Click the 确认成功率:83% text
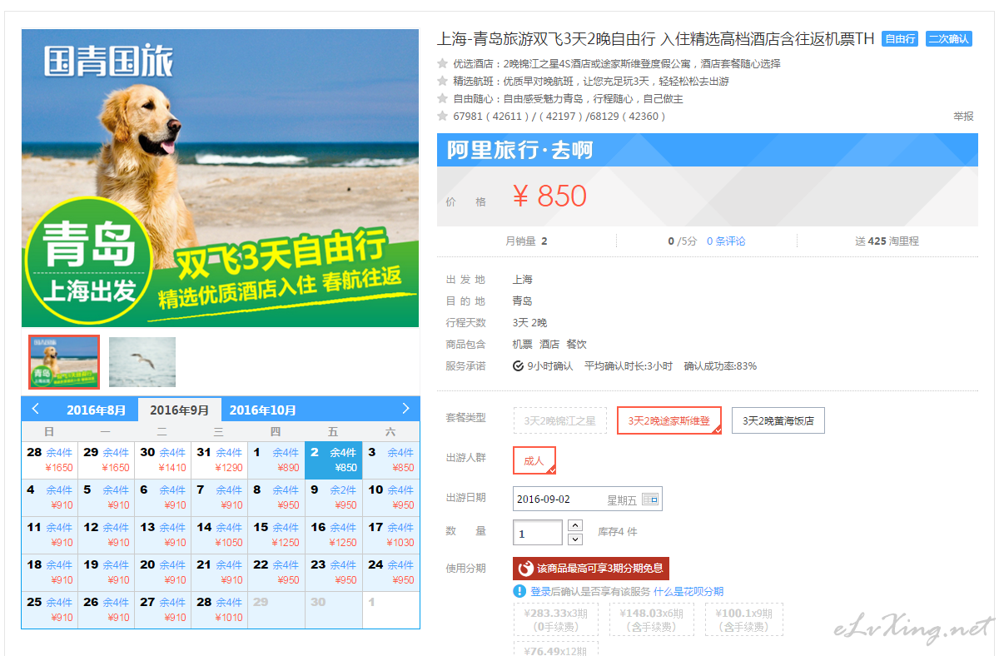The height and width of the screenshot is (656, 1004). [720, 366]
